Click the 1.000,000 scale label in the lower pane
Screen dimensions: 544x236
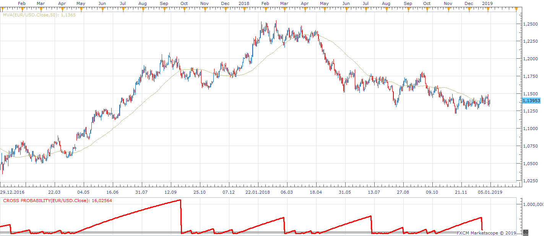[x=533, y=205]
